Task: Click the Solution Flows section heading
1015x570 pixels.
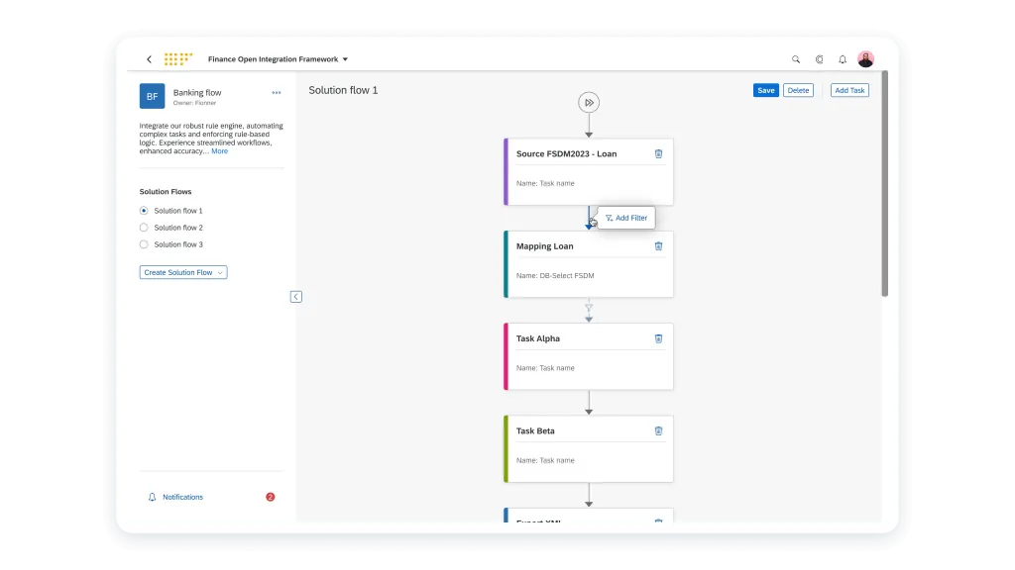Action: click(x=166, y=192)
